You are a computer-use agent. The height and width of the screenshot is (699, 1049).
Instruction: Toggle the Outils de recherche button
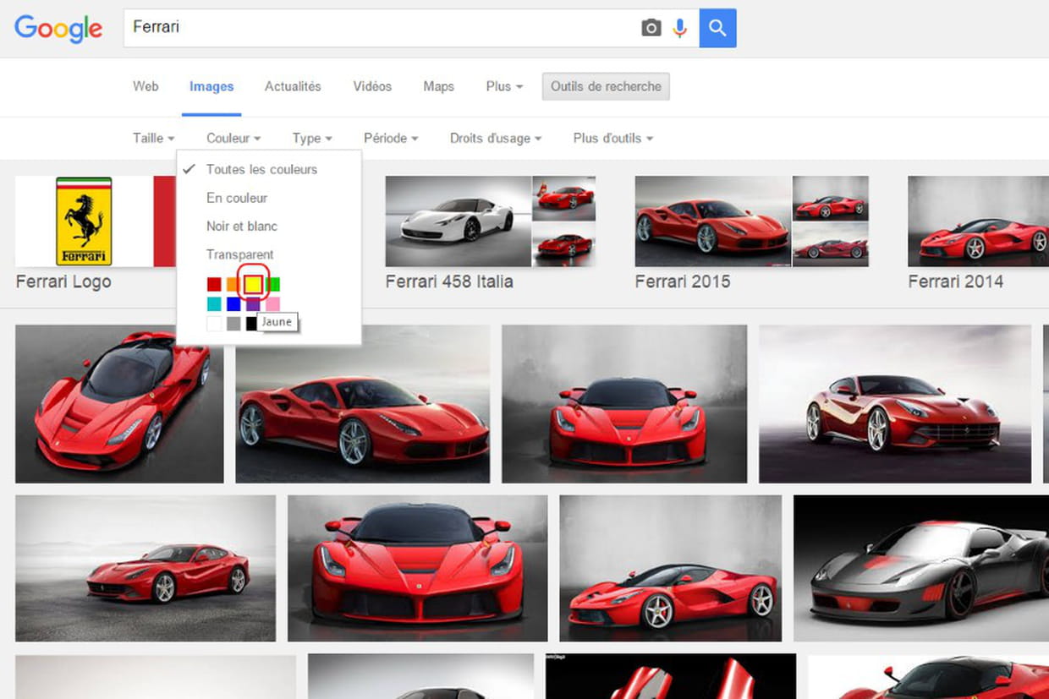point(606,86)
